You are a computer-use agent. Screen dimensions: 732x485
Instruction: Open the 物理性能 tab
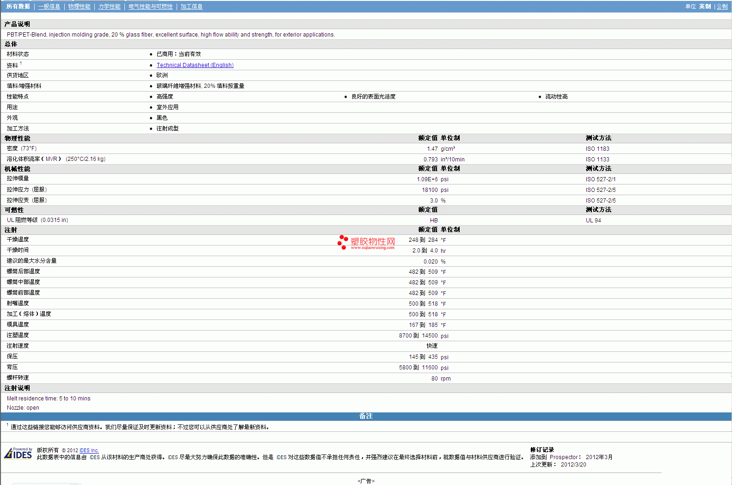[x=79, y=6]
